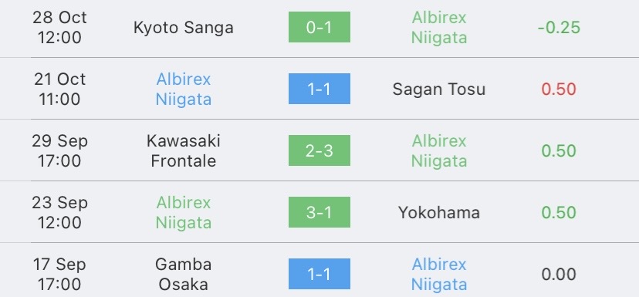Open the Kyoto Sanga team link
Screen dimensions: 639x297
pyautogui.click(x=184, y=27)
